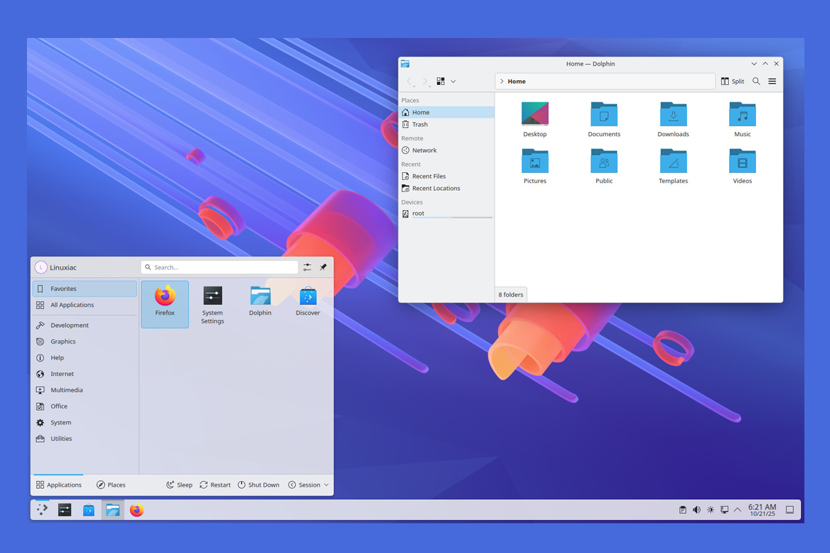Screen dimensions: 830x553
Task: Open the Music folder in Dolphin
Action: point(742,120)
